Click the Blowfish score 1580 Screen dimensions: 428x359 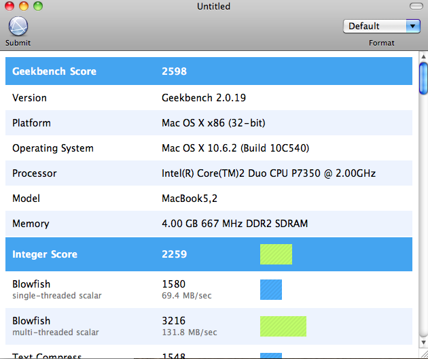174,284
